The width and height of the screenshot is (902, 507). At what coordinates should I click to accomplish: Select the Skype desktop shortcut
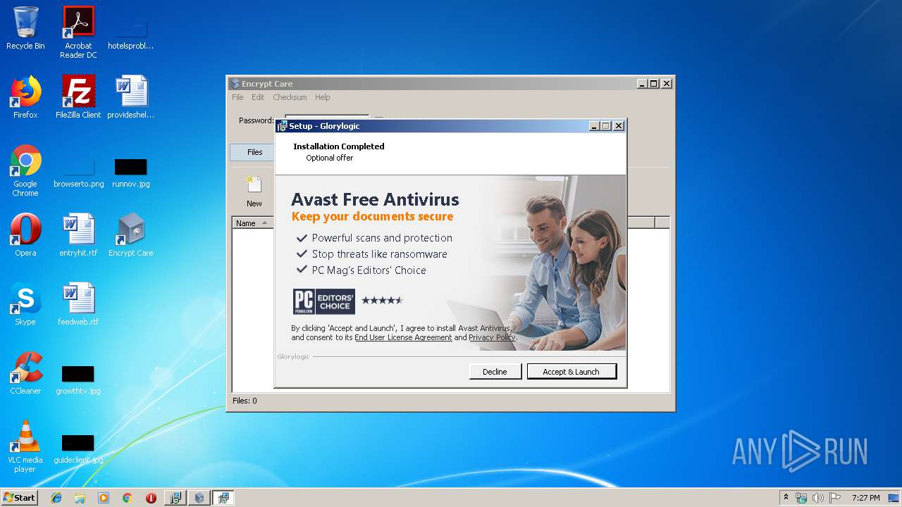[x=25, y=304]
